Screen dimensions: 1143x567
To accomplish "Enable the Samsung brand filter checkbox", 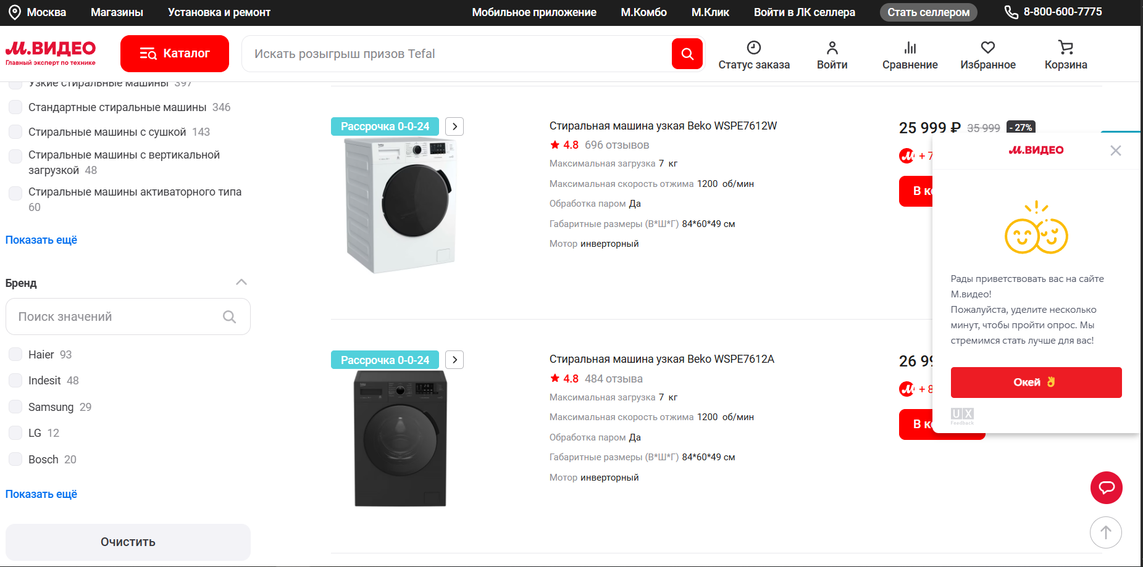I will 15,407.
